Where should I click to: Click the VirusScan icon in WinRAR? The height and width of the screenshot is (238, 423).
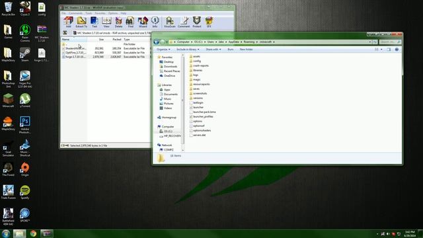[x=170, y=22]
